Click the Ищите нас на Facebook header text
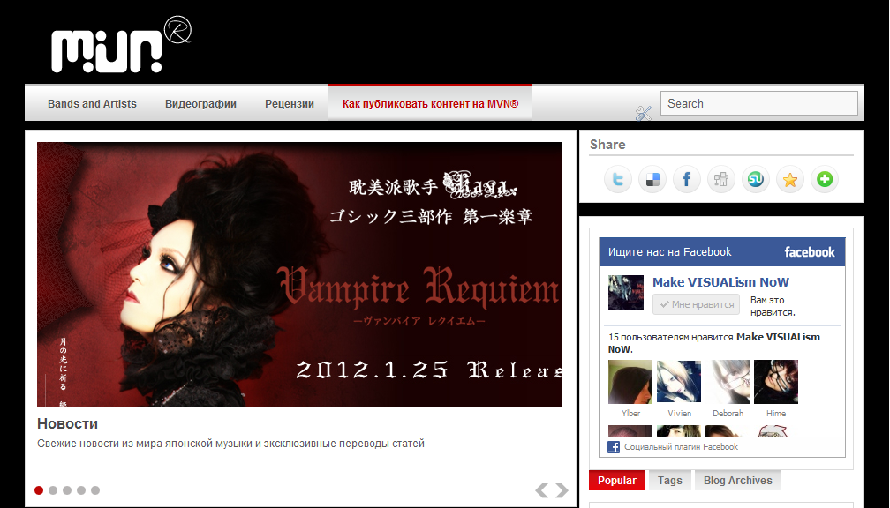Image resolution: width=890 pixels, height=508 pixels. pyautogui.click(x=670, y=251)
